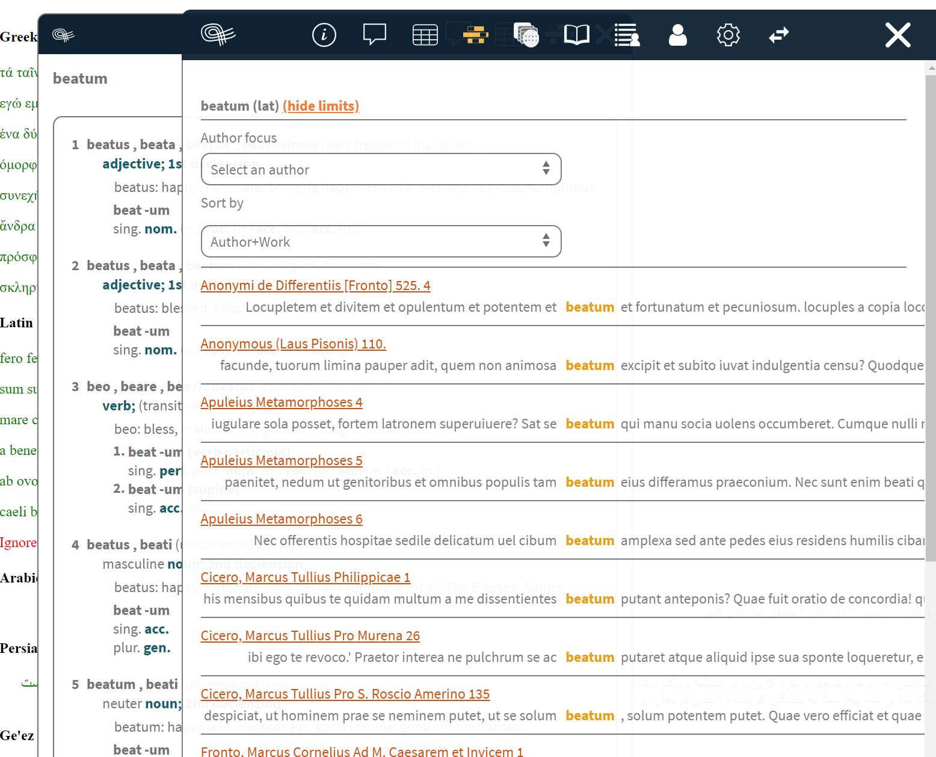Toggle the hide limits option

click(321, 106)
